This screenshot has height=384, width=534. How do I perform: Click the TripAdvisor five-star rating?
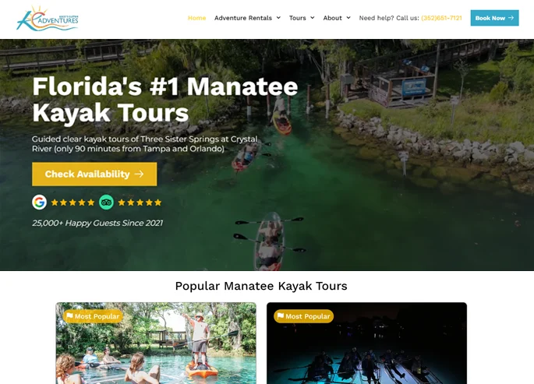pyautogui.click(x=140, y=203)
